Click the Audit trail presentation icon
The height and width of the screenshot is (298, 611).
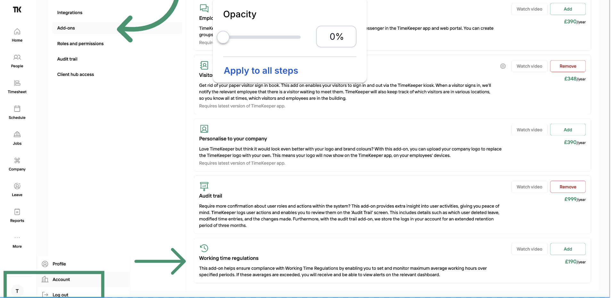[x=204, y=186]
